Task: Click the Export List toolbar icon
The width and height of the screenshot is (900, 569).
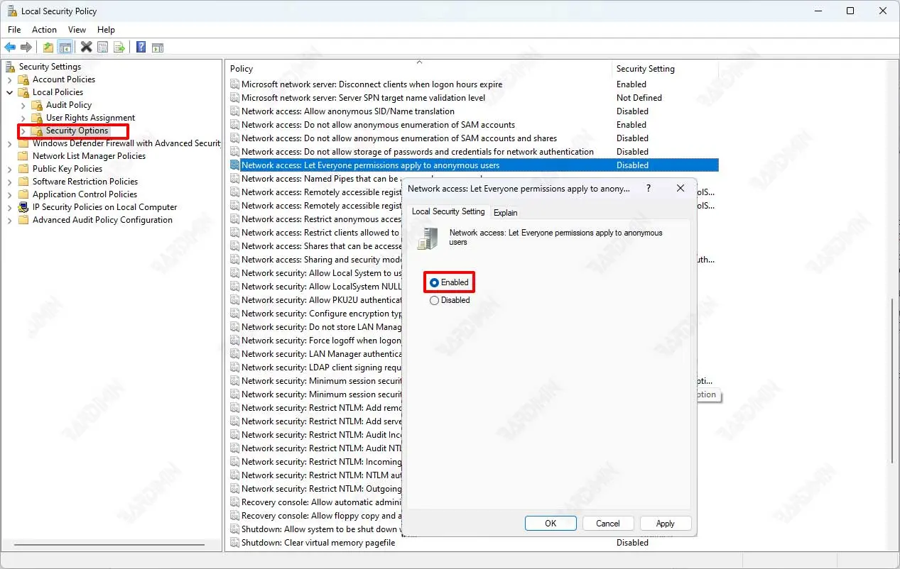Action: click(119, 48)
